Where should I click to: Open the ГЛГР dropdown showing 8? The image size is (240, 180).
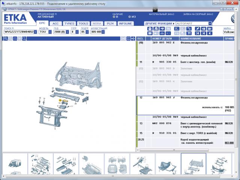click(77, 32)
